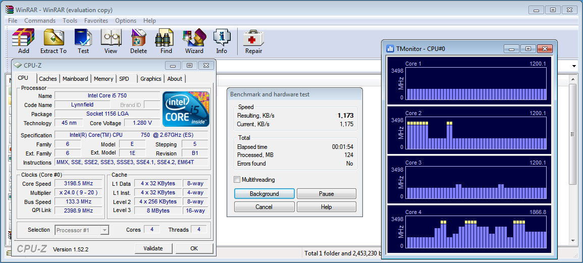Switch to the About tab in CPU-Z

pos(175,78)
